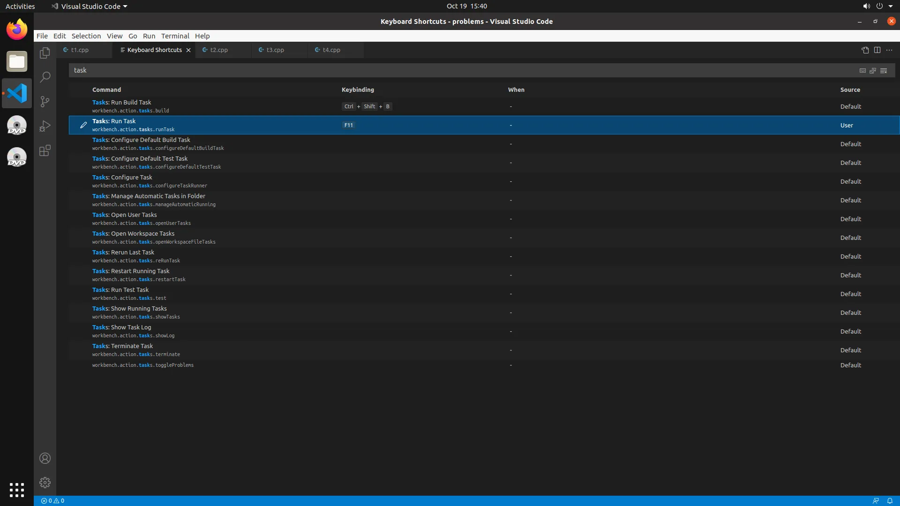Screen dimensions: 900x506
Task: Open the Run and Debug view
Action: coord(45,126)
